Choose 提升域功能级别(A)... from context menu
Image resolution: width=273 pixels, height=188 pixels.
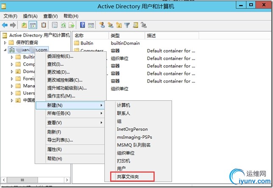70,88
